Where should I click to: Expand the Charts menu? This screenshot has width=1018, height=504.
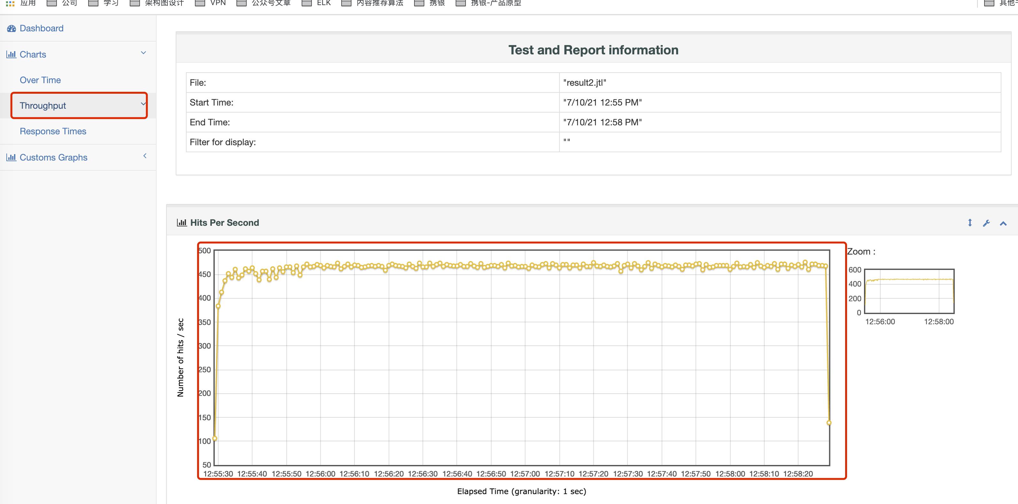[x=33, y=54]
